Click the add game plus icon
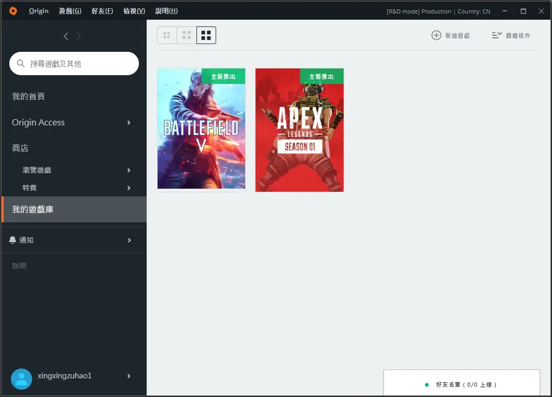Viewport: 552px width, 397px height. click(x=436, y=35)
